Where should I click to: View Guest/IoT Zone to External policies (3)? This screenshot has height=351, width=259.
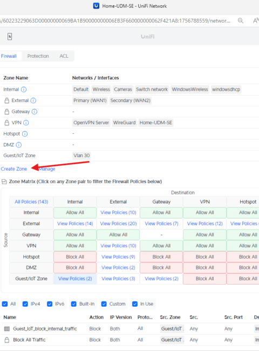118,279
